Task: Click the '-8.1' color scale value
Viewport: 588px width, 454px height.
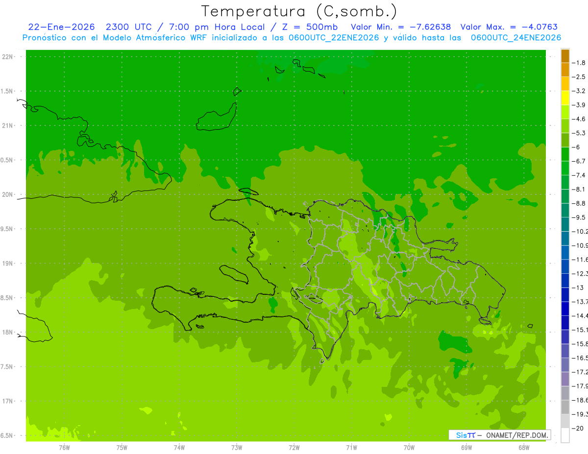Action: [578, 189]
